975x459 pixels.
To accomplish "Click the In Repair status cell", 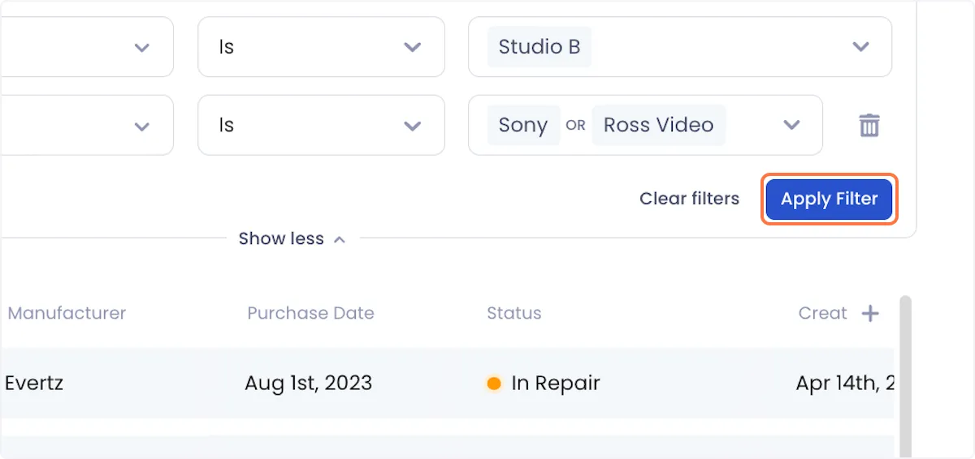I will point(543,383).
